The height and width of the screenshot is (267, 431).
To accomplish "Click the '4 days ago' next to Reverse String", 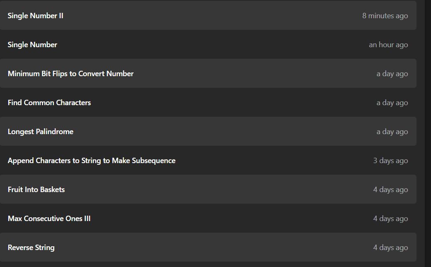I will pyautogui.click(x=390, y=248).
